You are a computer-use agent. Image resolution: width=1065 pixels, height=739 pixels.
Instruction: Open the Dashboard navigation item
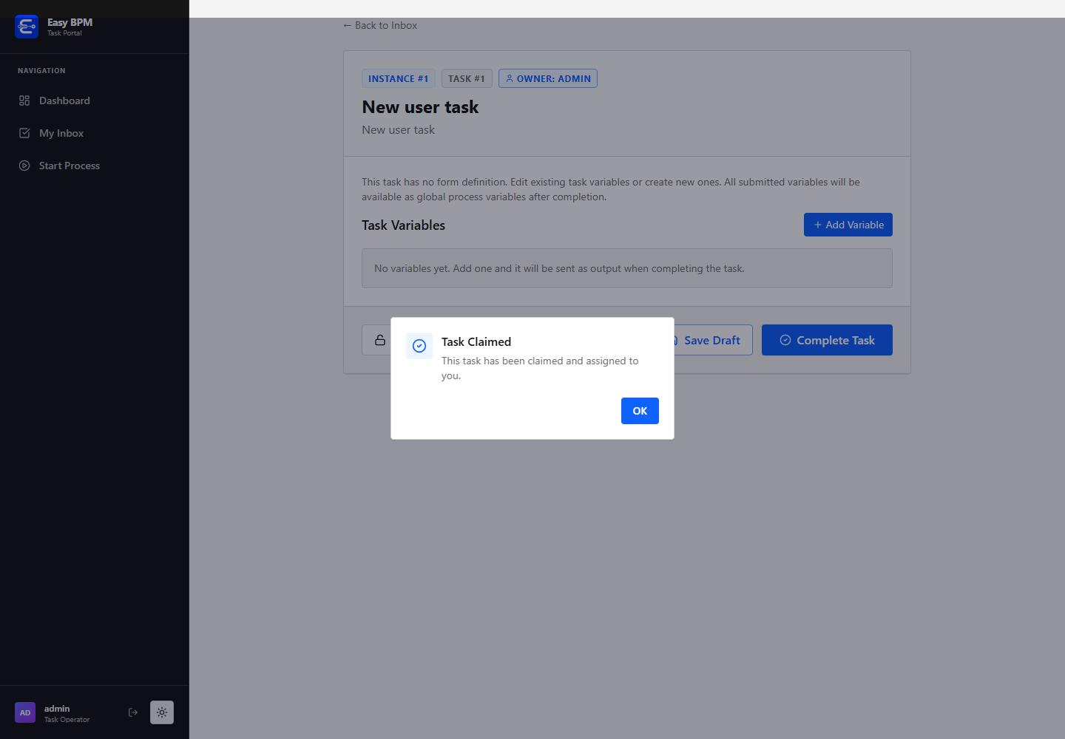pyautogui.click(x=95, y=101)
